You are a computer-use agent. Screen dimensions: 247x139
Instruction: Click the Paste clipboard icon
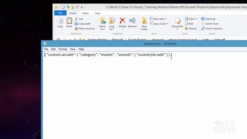point(69,22)
